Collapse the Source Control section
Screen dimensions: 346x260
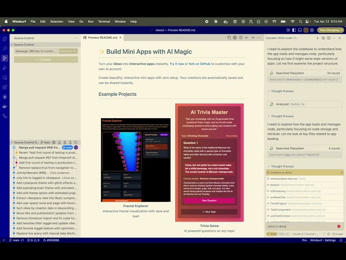point(12,44)
